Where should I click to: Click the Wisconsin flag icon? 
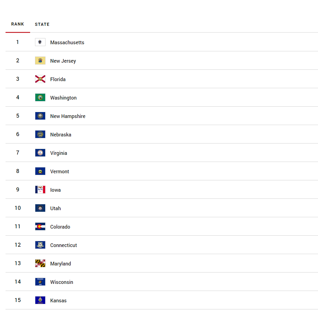click(40, 282)
